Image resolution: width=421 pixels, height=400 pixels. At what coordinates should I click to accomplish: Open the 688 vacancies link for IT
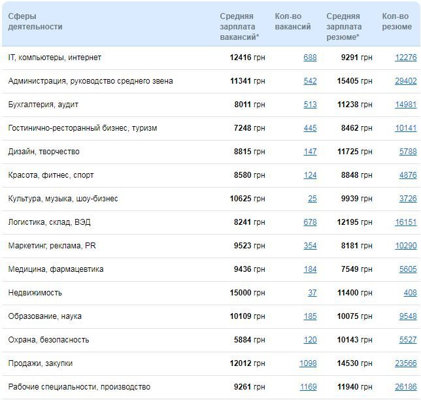click(310, 58)
